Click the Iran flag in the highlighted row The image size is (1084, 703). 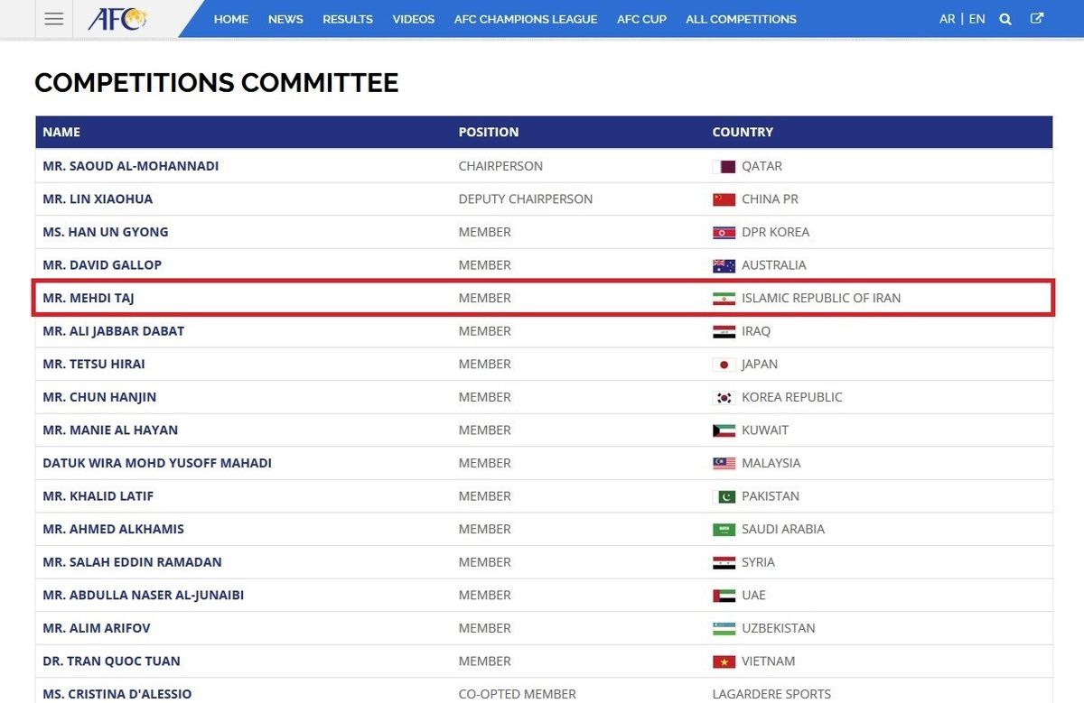tap(723, 298)
